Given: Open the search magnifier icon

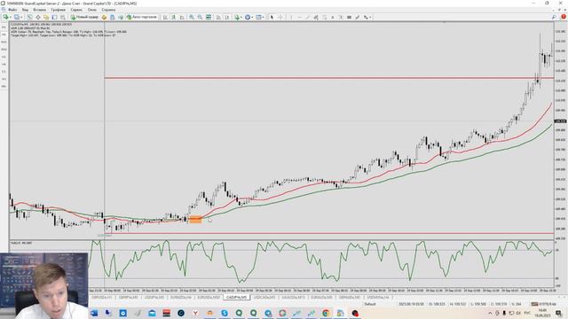Looking at the screenshot, I should coord(554,17).
